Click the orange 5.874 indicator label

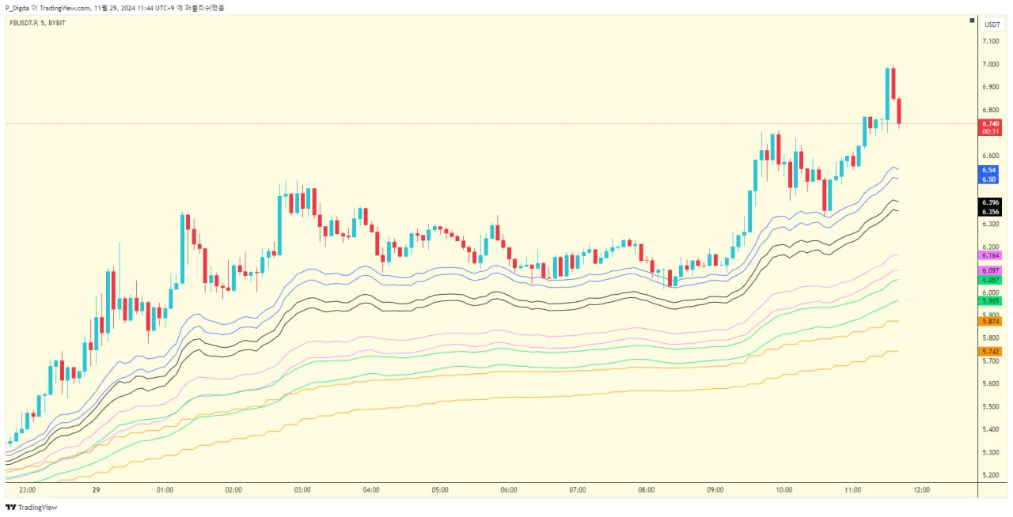pos(991,322)
